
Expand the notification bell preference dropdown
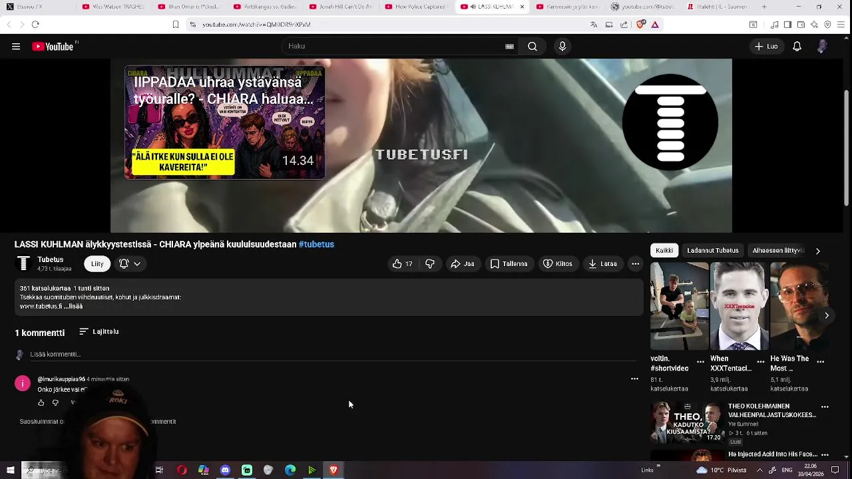coord(130,264)
